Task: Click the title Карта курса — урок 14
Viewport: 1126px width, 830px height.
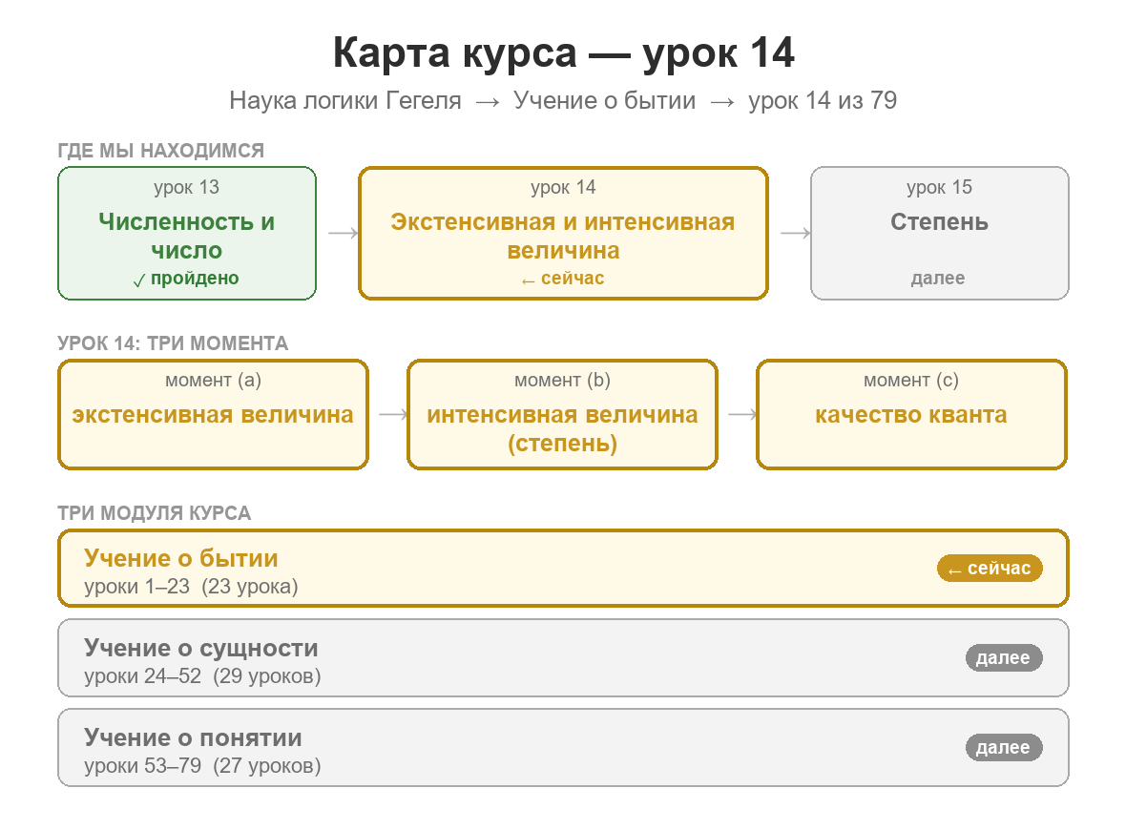Action: (x=564, y=52)
